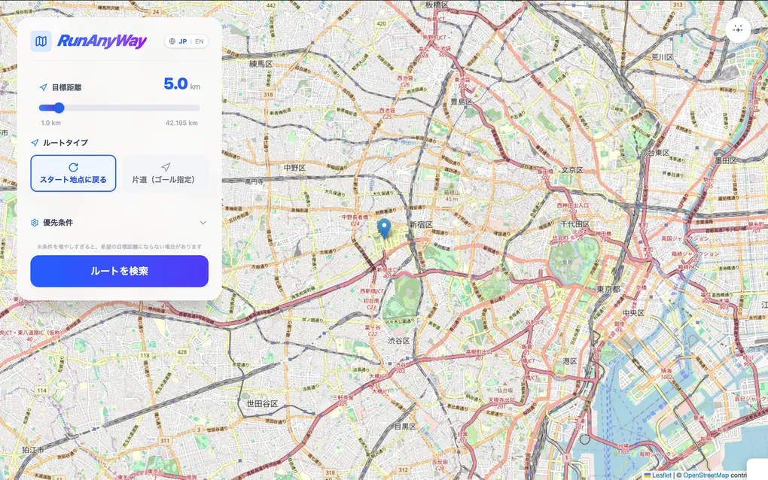Click the map logo icon beside RunAnyWay

coord(41,41)
